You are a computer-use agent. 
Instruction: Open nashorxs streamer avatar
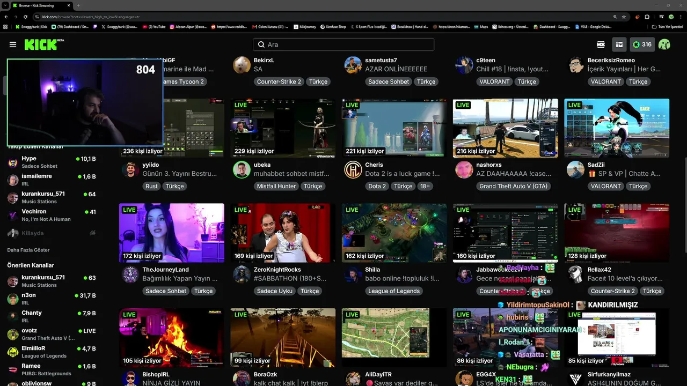pos(464,169)
